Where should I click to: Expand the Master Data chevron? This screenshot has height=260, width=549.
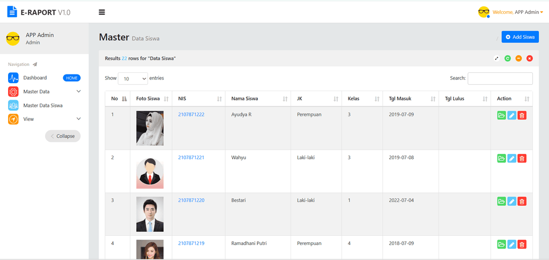tap(78, 91)
